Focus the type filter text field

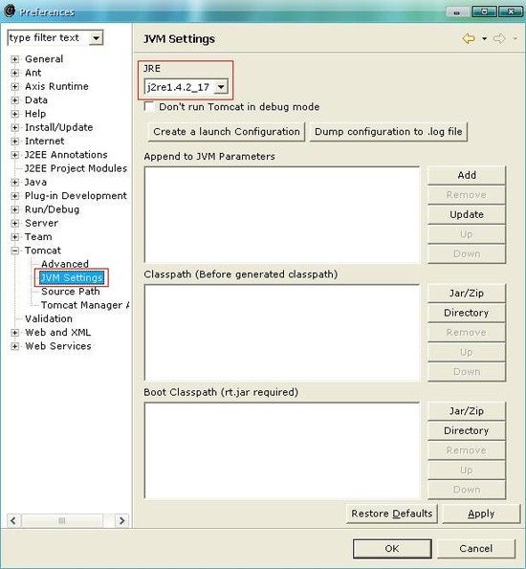click(48, 37)
